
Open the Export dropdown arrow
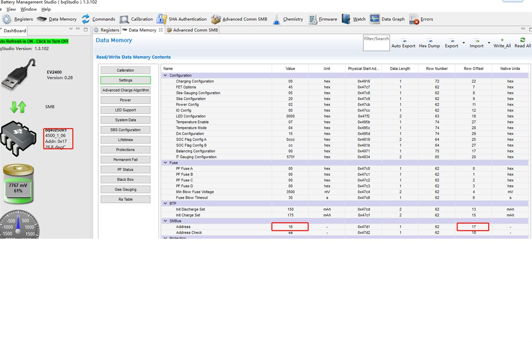point(464,43)
